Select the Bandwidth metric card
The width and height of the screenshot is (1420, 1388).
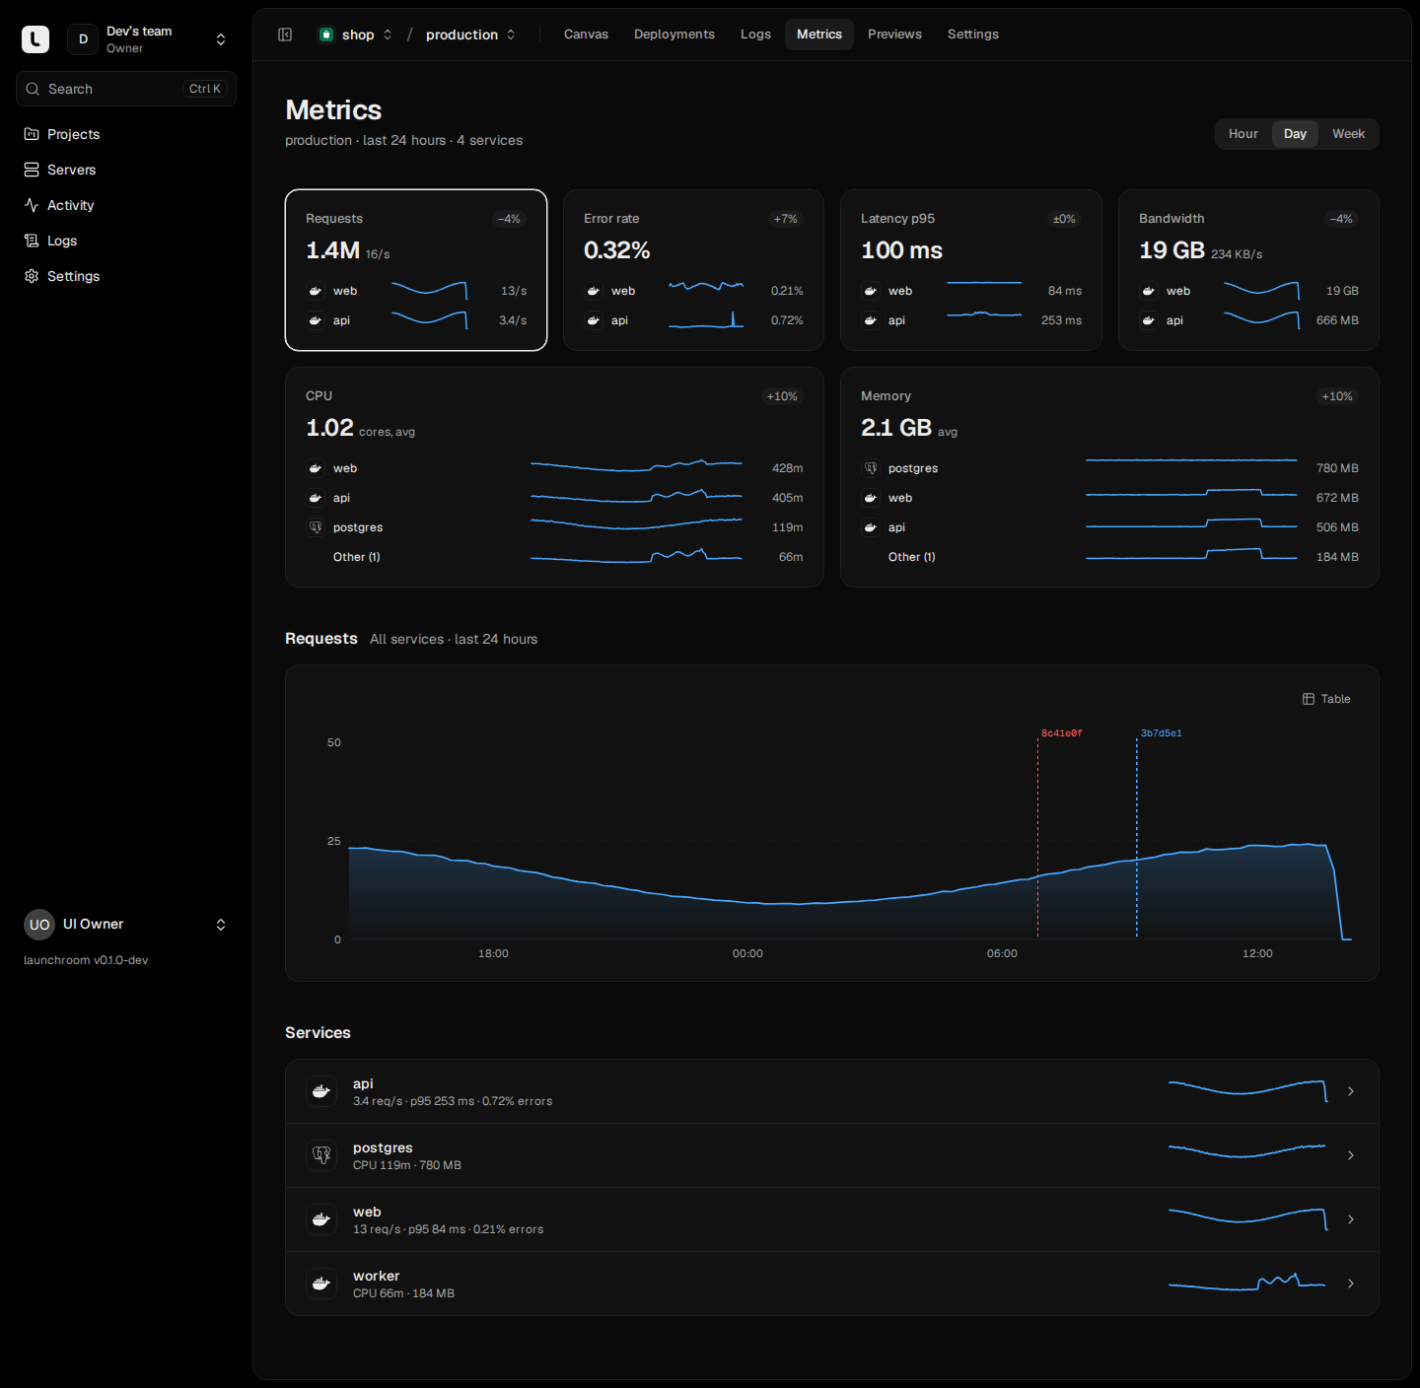click(1248, 270)
